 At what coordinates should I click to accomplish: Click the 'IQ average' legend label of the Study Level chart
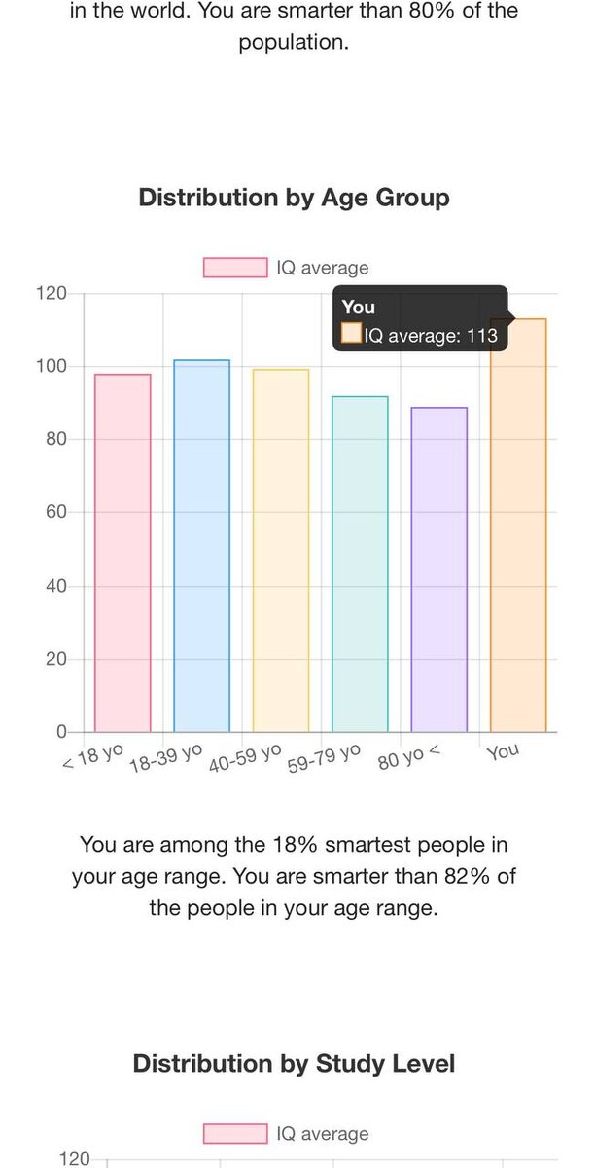[323, 1134]
